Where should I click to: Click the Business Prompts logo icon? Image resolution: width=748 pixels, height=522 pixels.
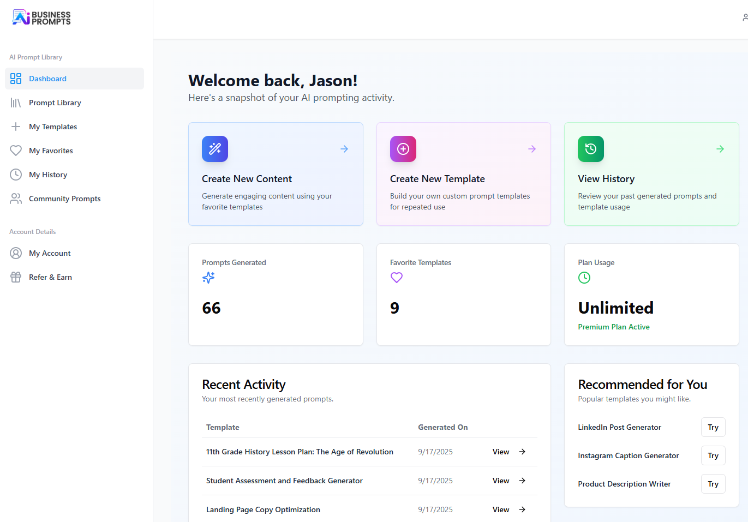(21, 17)
